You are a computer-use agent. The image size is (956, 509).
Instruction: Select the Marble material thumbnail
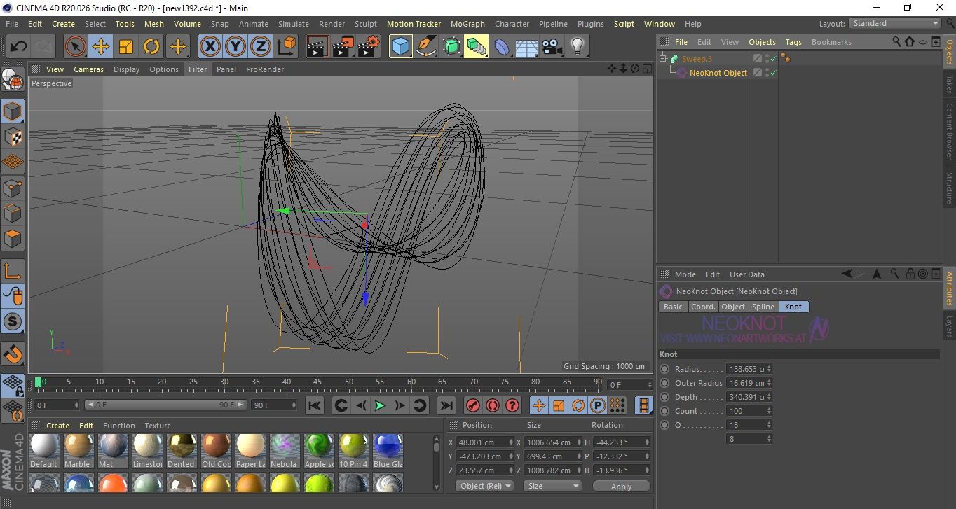point(78,447)
